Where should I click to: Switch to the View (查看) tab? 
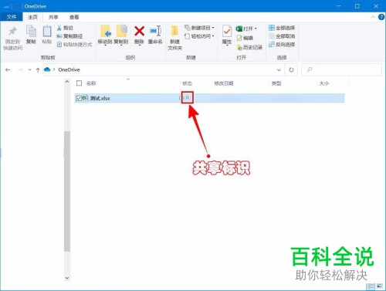74,17
